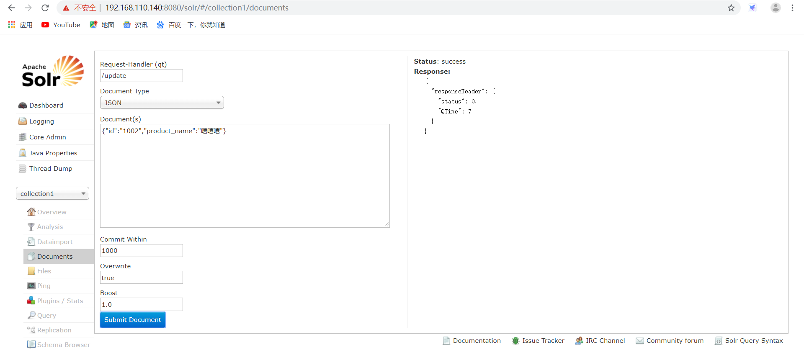Image resolution: width=804 pixels, height=360 pixels.
Task: Click the Schema Browser book icon
Action: click(31, 345)
